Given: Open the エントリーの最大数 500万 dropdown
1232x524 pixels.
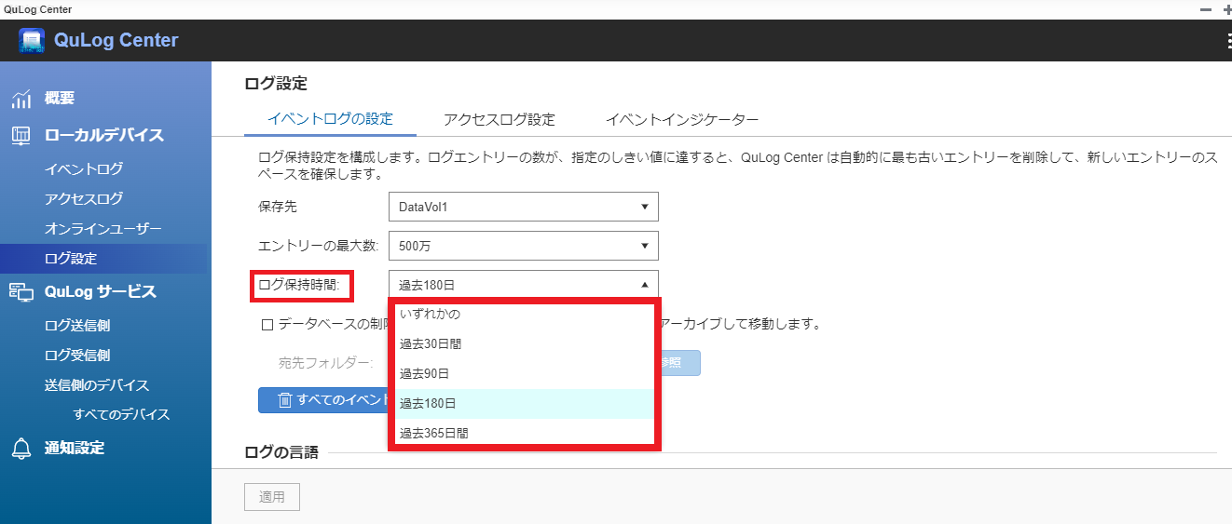Looking at the screenshot, I should click(x=524, y=246).
